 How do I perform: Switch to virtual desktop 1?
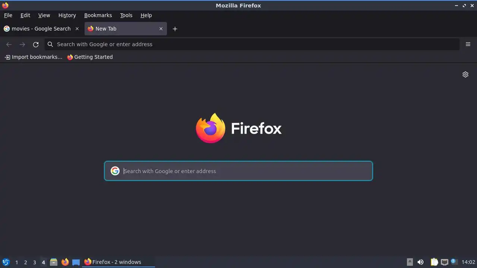click(16, 262)
